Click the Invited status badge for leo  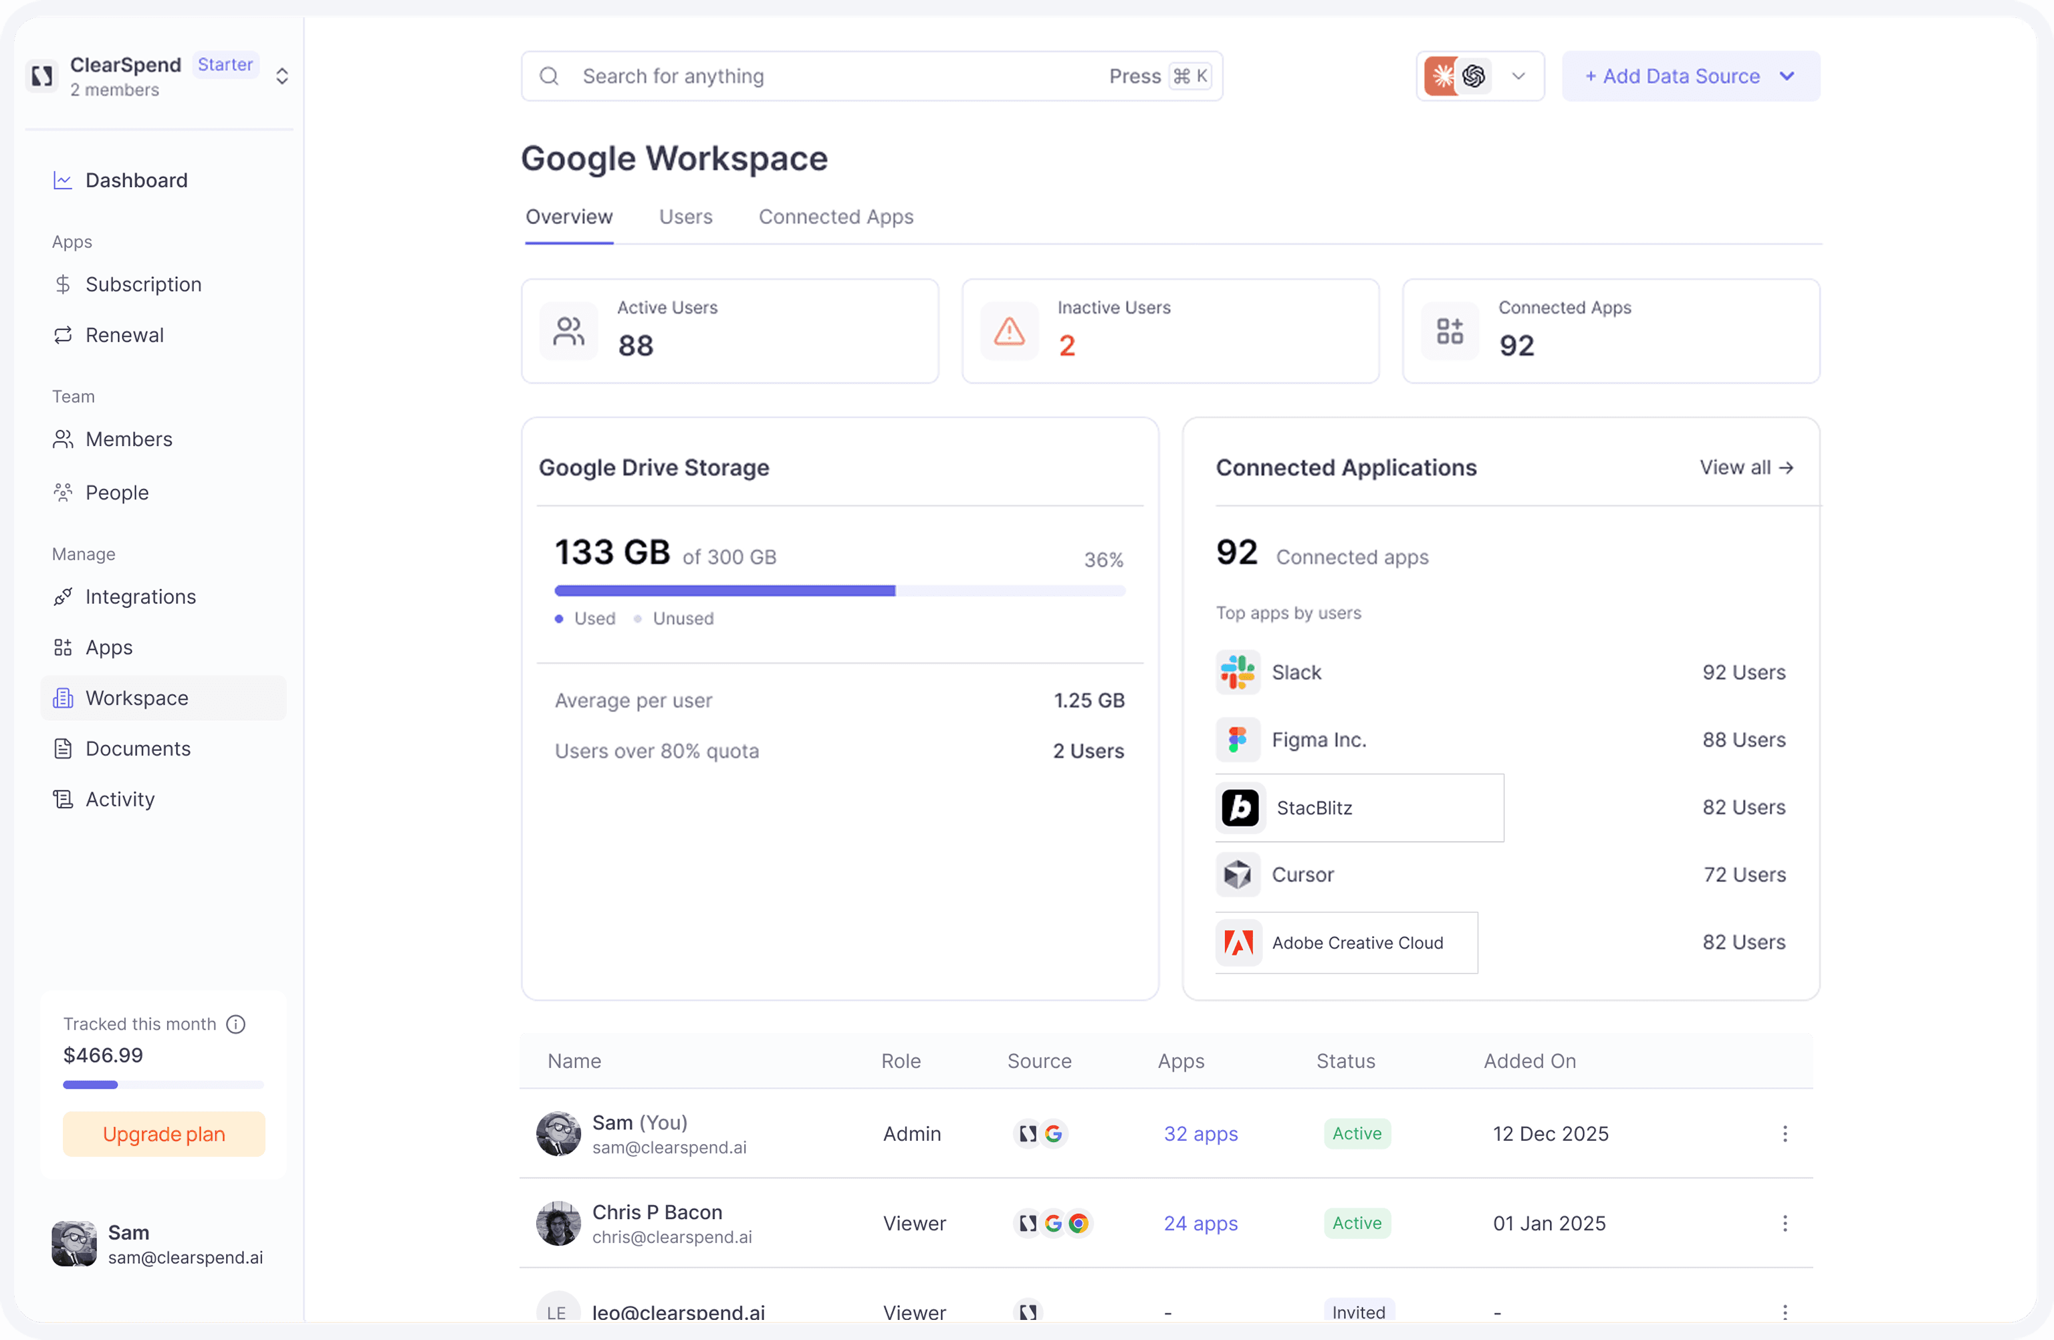[x=1359, y=1311]
